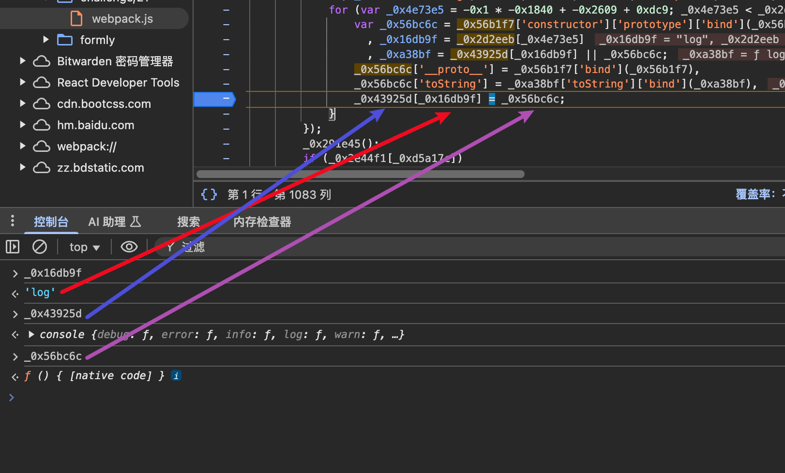Clear the console with the ban icon
The height and width of the screenshot is (473, 785).
(x=40, y=247)
